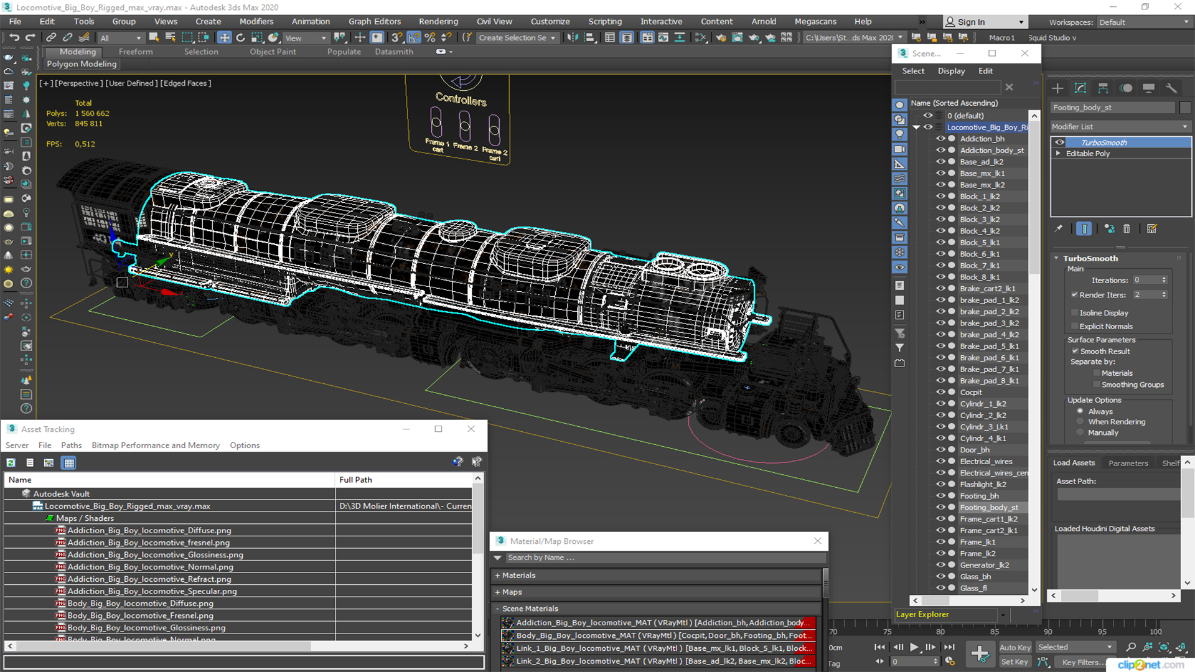Click the Auto Key button
The width and height of the screenshot is (1195, 672).
pos(1015,648)
